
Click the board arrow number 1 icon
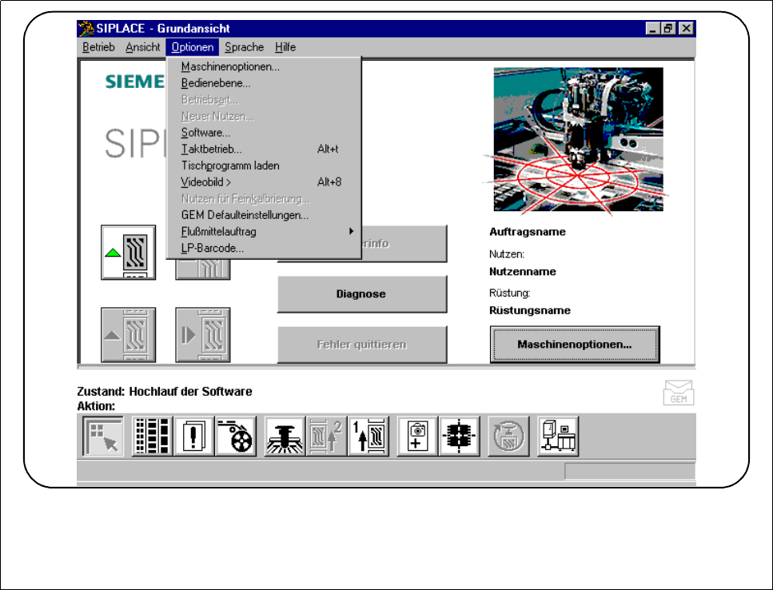coord(368,437)
